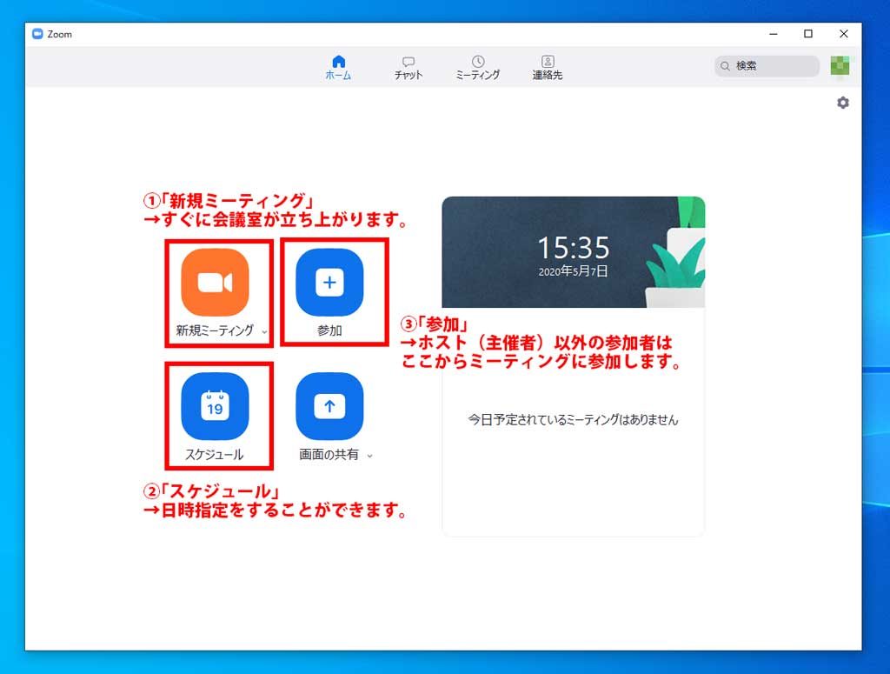
Task: Click the blue Join (参加) plus icon
Action: (329, 282)
